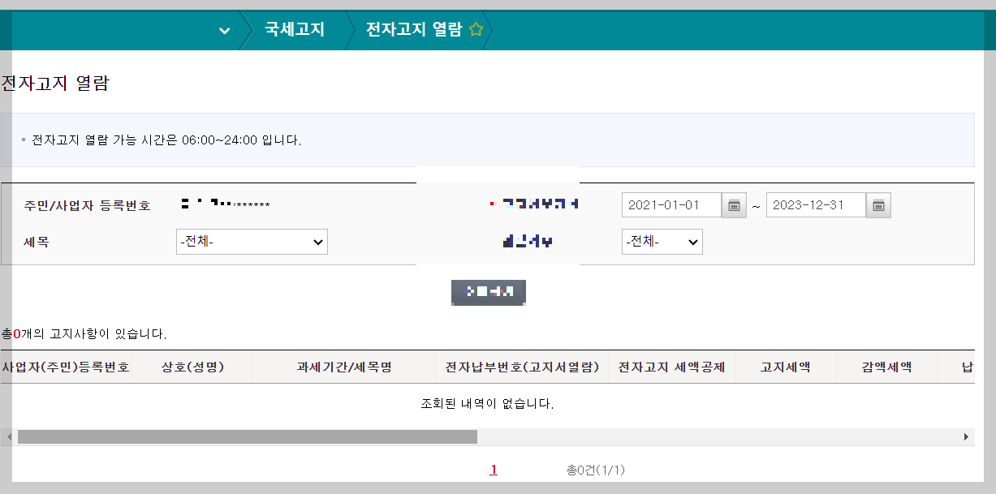Open the 세목 -전체- dropdown
The height and width of the screenshot is (494, 996).
pos(252,241)
